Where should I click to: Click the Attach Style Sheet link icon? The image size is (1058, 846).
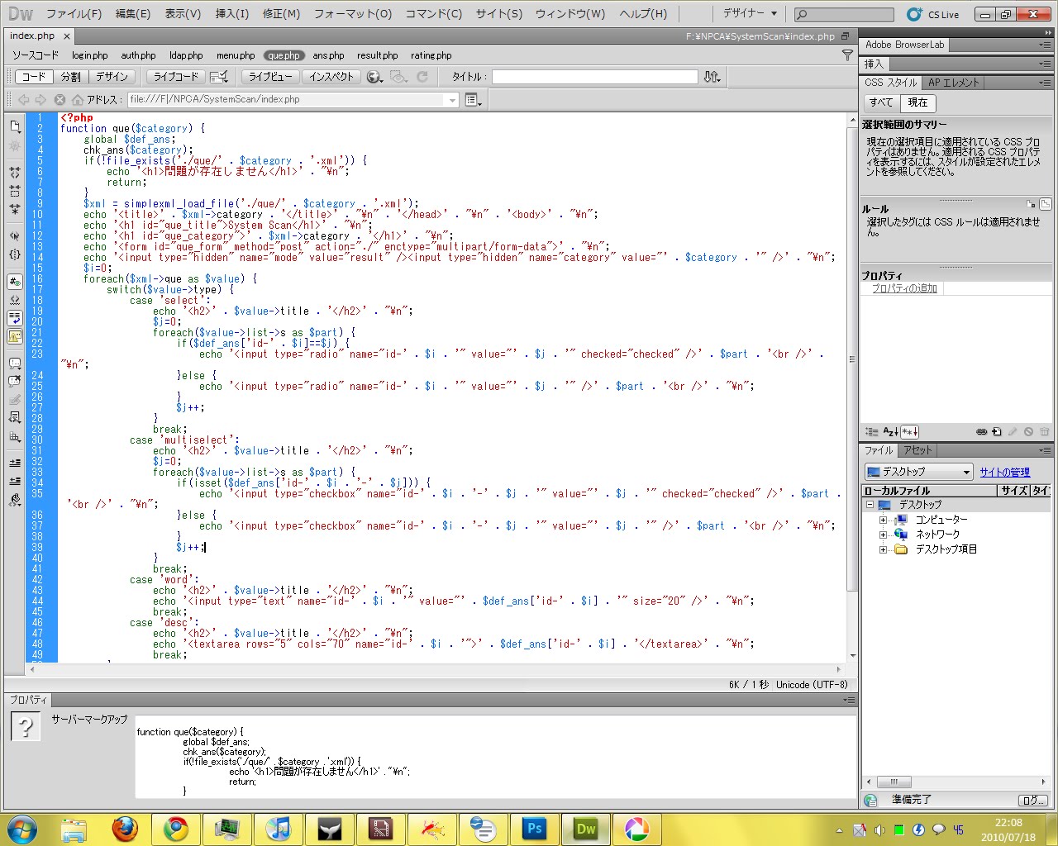(981, 431)
